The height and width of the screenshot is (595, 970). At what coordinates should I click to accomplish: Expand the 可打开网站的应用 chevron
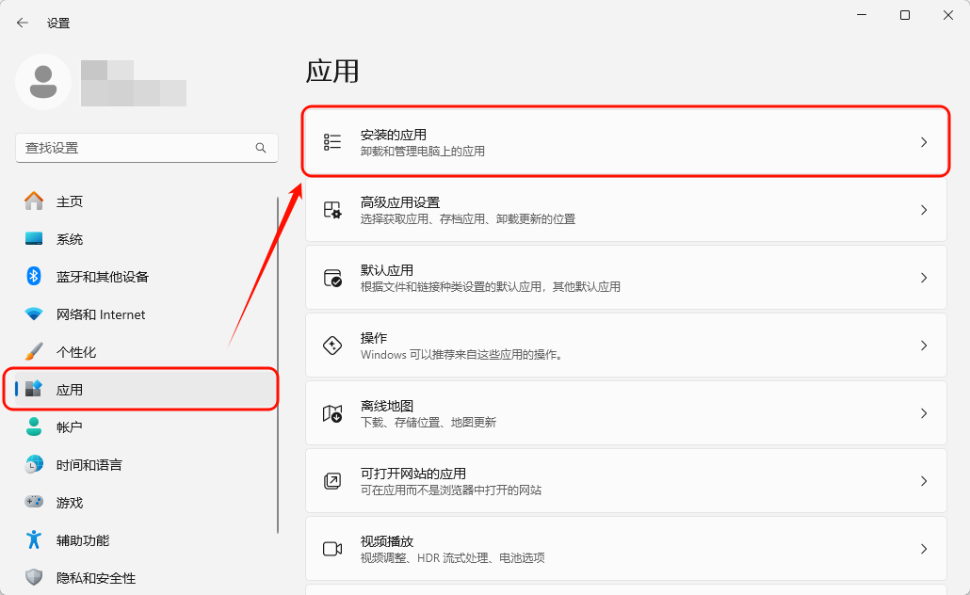[x=924, y=481]
